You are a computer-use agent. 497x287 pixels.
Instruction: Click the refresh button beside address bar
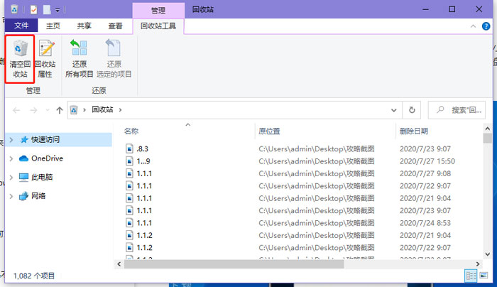(x=412, y=110)
